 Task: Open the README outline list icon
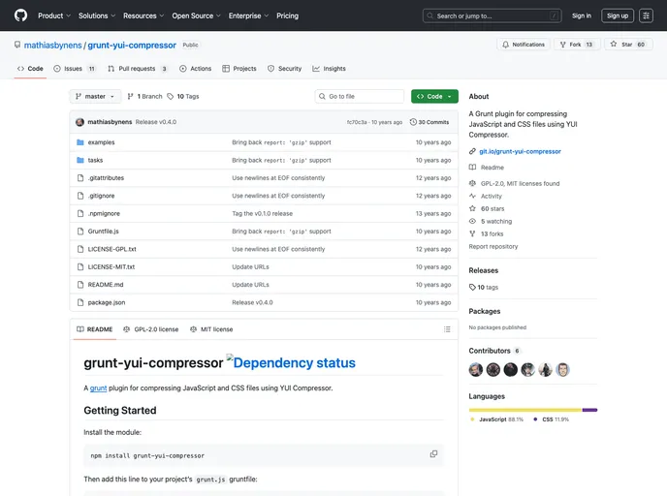(447, 329)
